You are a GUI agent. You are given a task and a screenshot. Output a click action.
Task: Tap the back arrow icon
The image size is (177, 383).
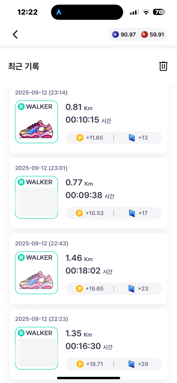tap(15, 35)
